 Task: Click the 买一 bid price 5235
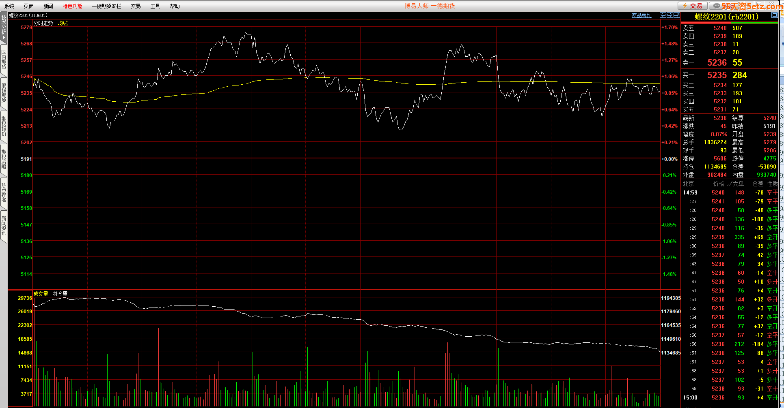[x=717, y=75]
